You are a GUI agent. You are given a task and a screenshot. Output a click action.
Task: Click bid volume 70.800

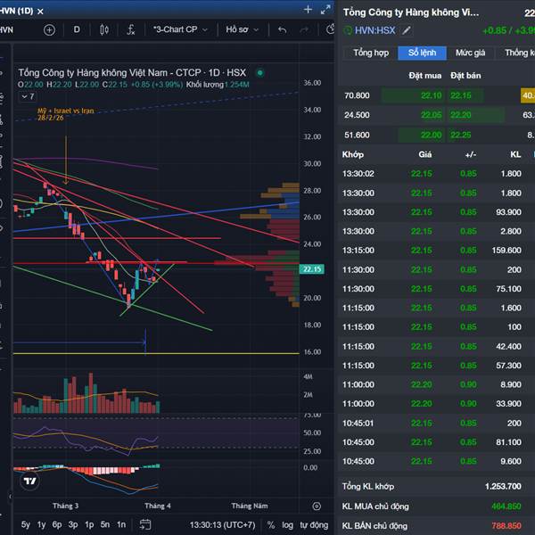point(357,95)
